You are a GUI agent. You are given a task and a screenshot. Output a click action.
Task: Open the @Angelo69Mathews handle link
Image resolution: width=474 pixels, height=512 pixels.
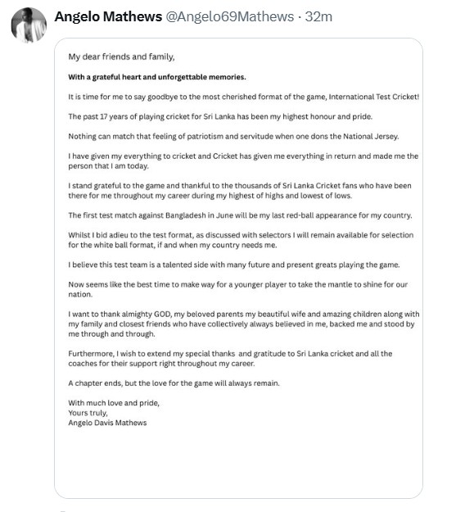(x=230, y=16)
